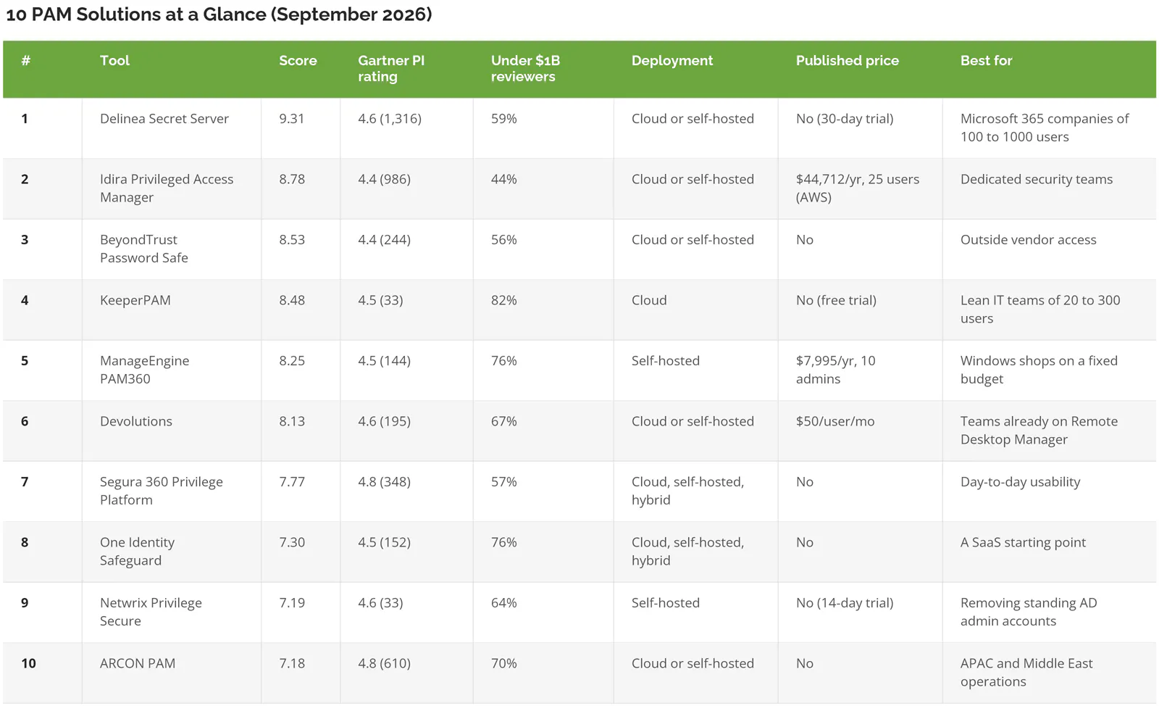Click the rating '4.4 (986)'
The height and width of the screenshot is (706, 1159).
(384, 179)
